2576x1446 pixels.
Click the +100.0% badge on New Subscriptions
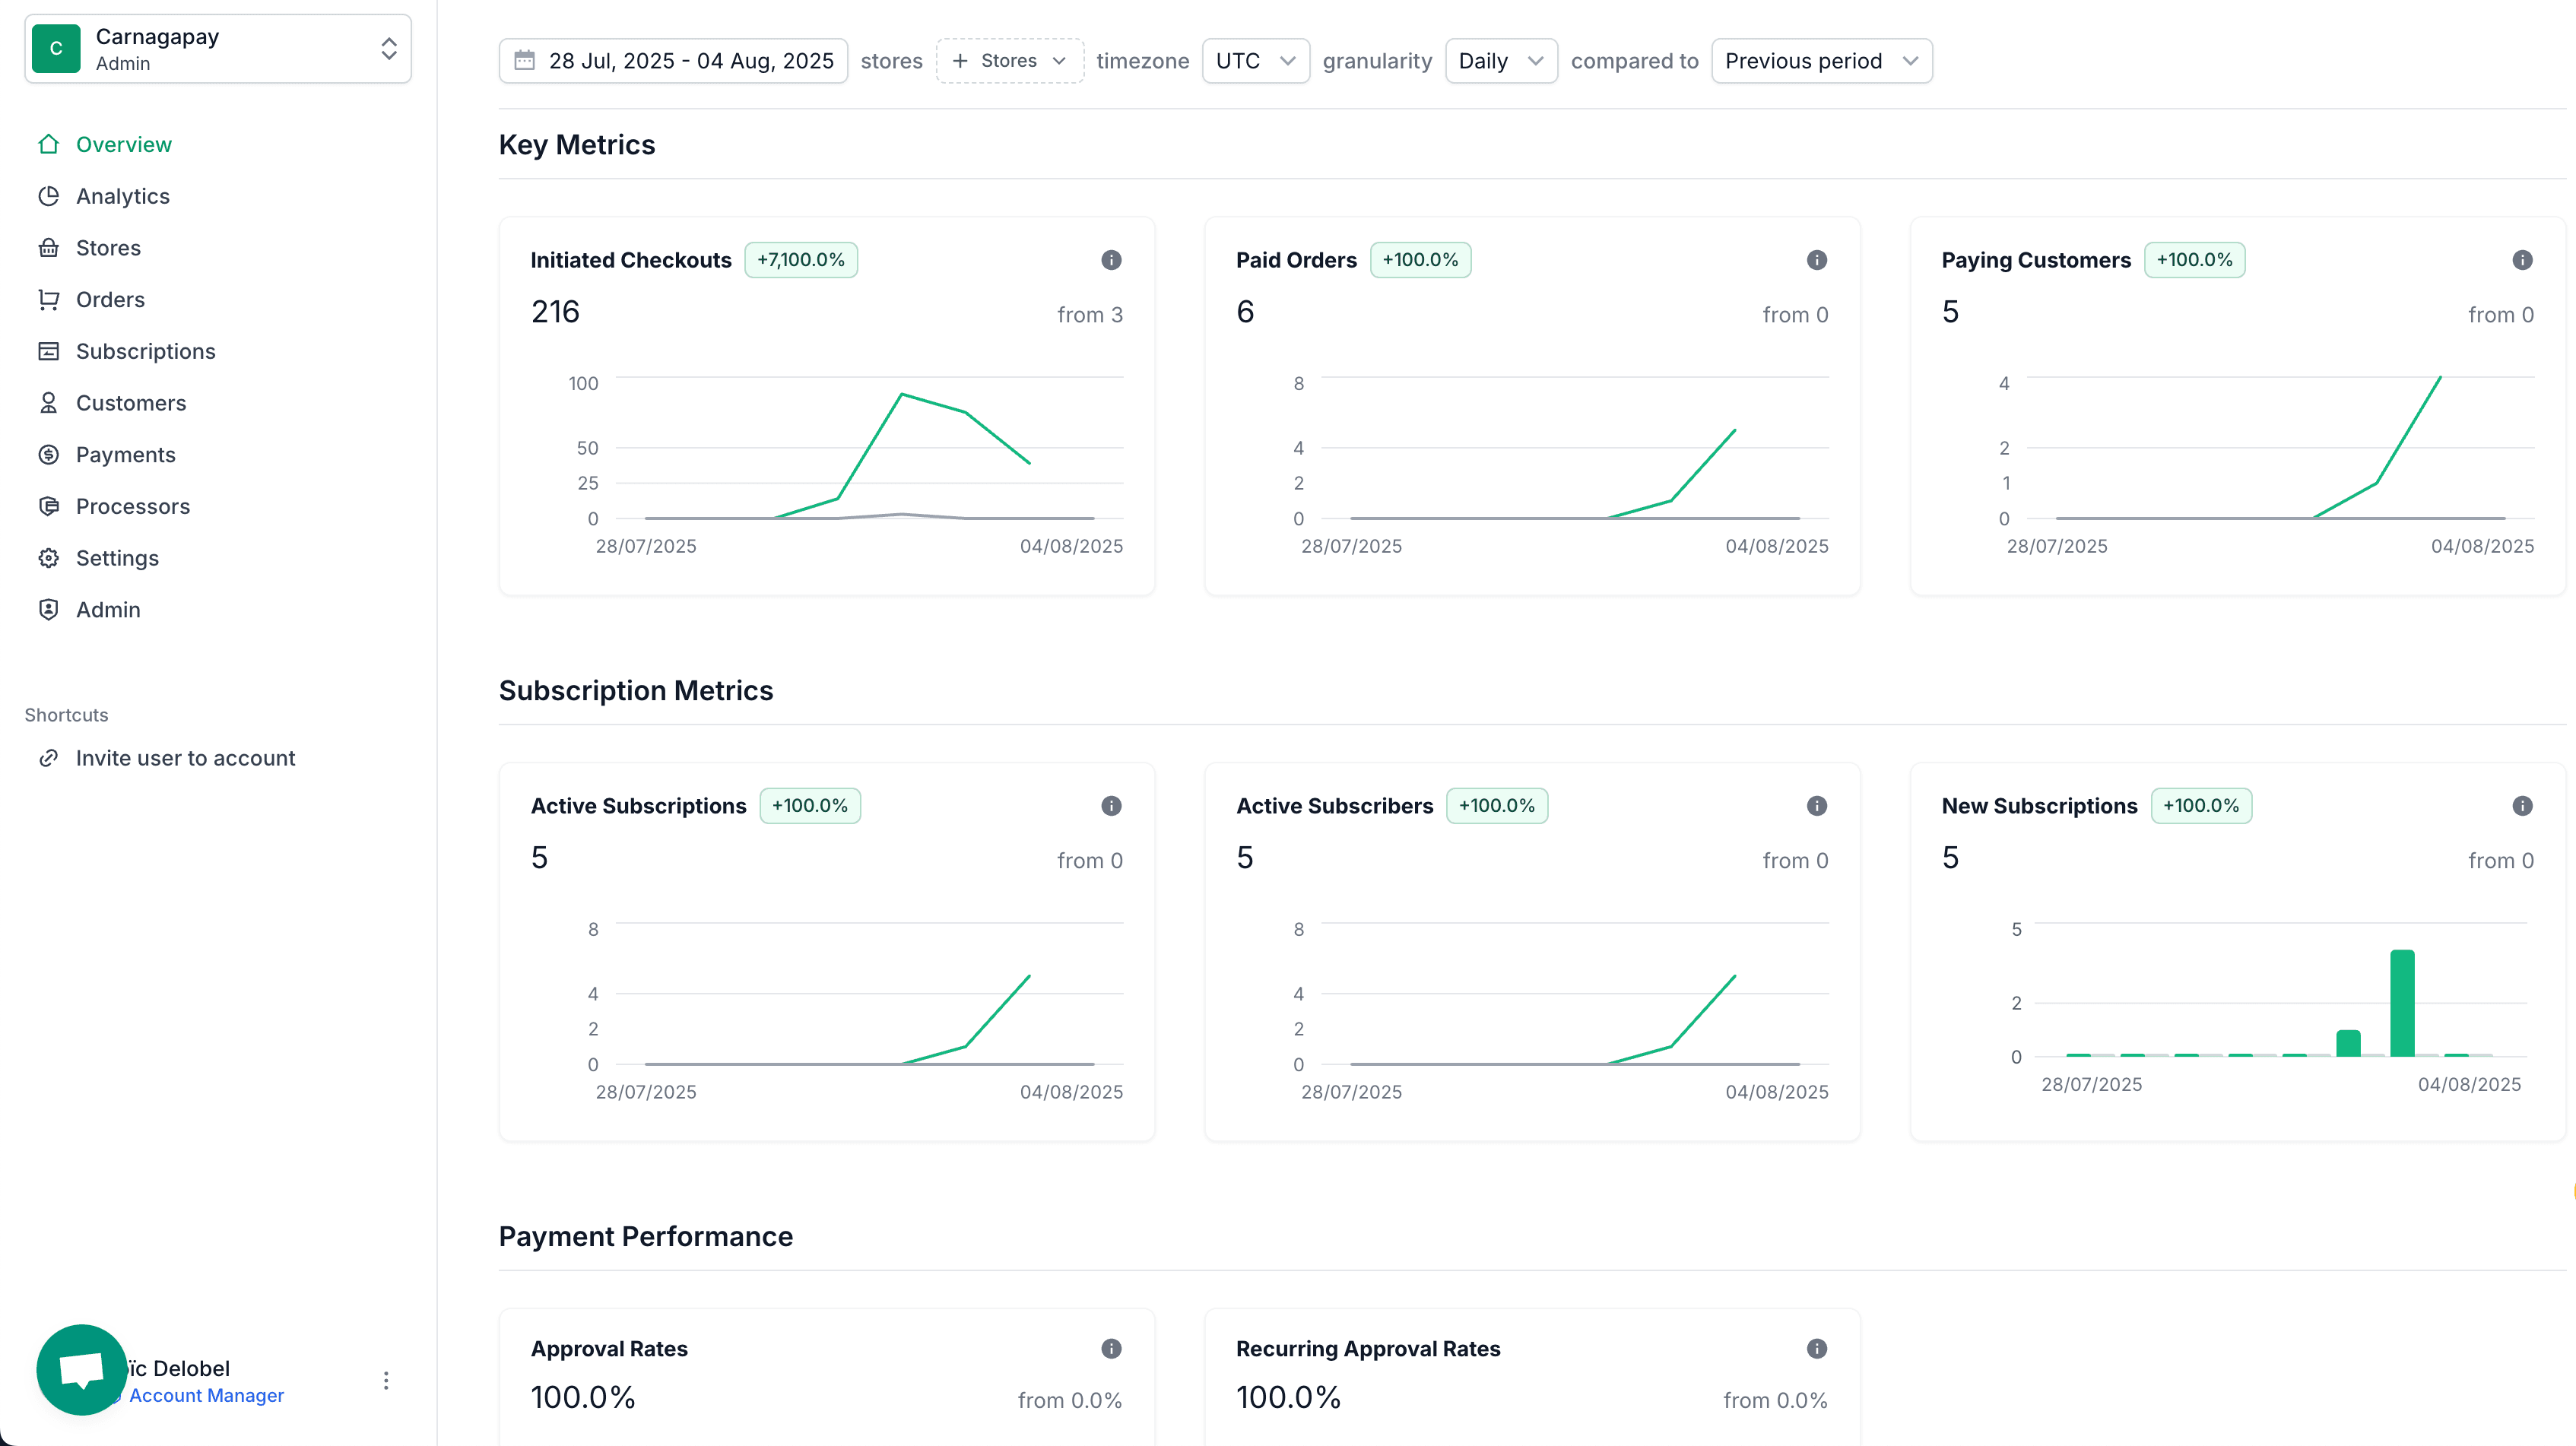pyautogui.click(x=2201, y=806)
